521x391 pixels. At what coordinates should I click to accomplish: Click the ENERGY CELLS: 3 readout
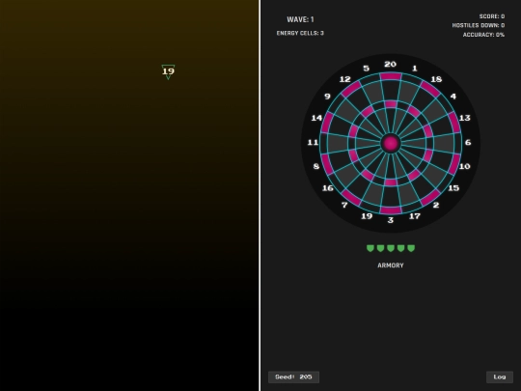click(x=300, y=33)
